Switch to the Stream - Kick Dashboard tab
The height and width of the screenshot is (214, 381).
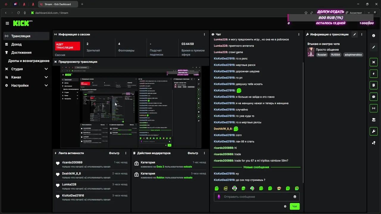(x=57, y=4)
